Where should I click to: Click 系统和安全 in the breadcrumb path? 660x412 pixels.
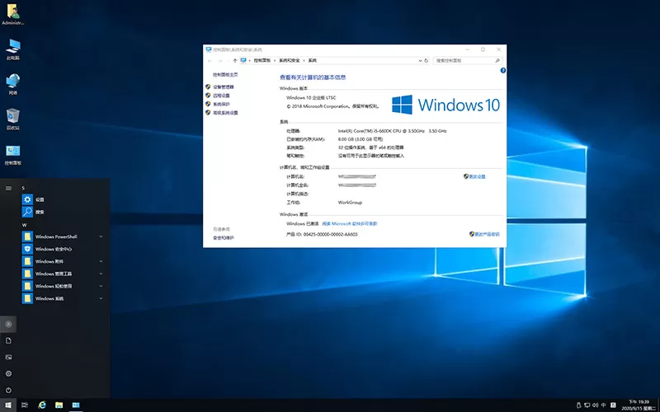(x=288, y=60)
